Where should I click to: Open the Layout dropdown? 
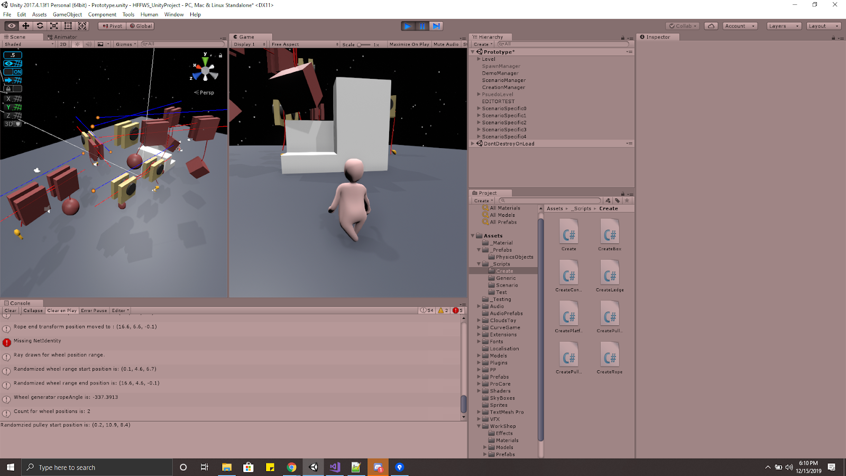(823, 25)
